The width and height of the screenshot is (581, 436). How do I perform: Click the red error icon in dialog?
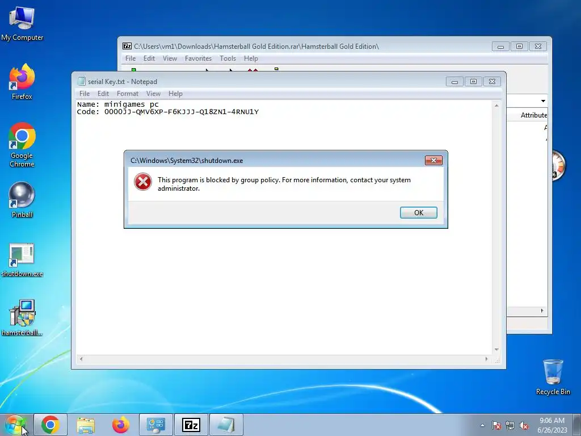coord(142,182)
